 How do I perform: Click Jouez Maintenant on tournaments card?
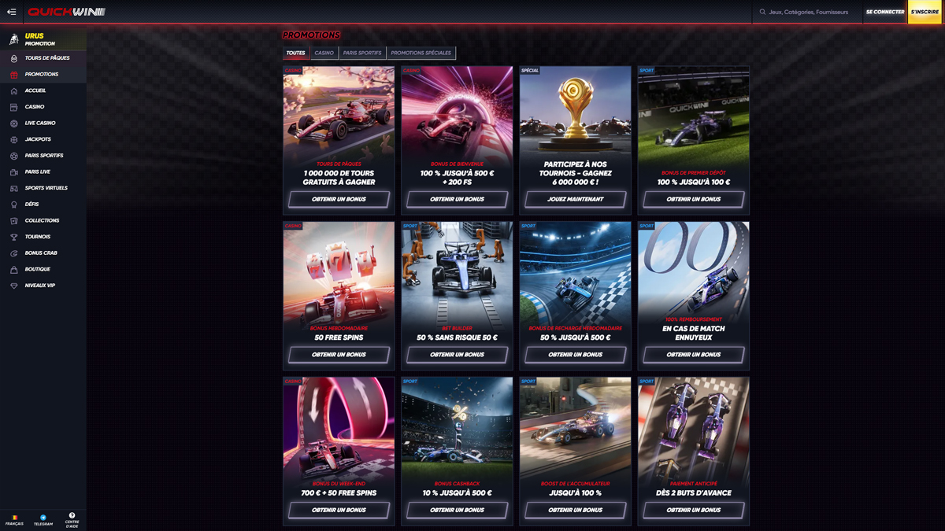click(576, 199)
